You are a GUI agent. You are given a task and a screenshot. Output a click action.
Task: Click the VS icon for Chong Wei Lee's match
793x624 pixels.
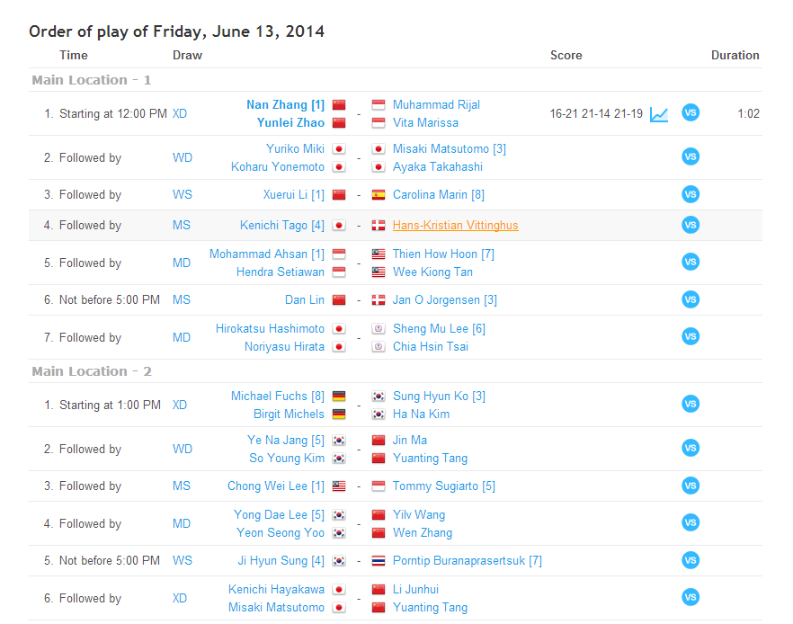click(x=691, y=486)
